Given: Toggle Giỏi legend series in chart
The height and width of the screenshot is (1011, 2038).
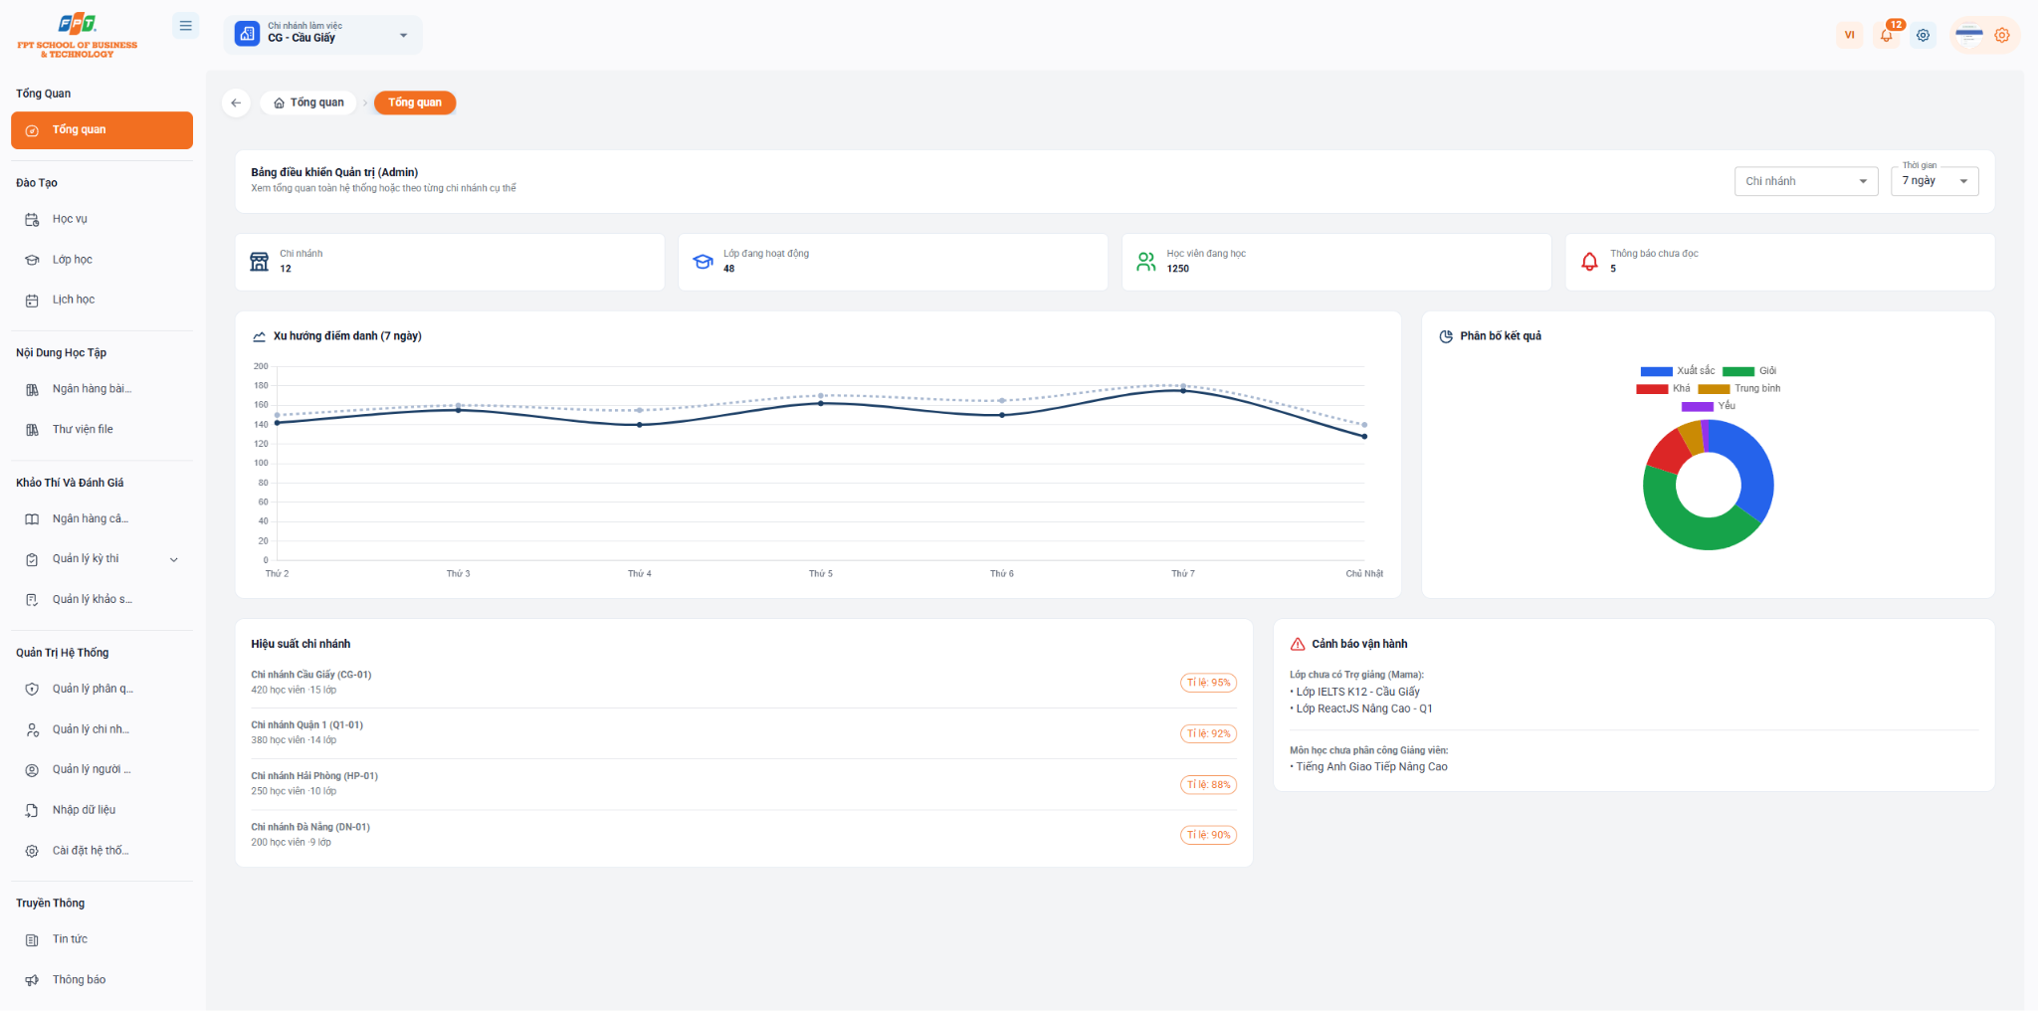Looking at the screenshot, I should point(1749,371).
